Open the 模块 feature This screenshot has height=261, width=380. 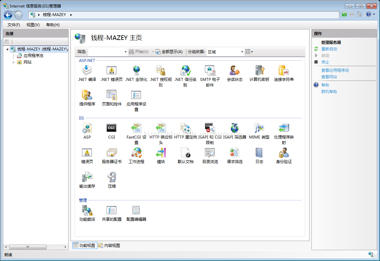point(161,156)
